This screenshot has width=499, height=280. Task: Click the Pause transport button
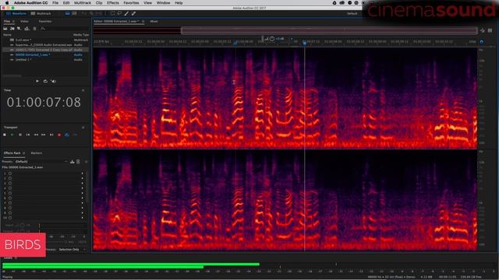pos(20,135)
